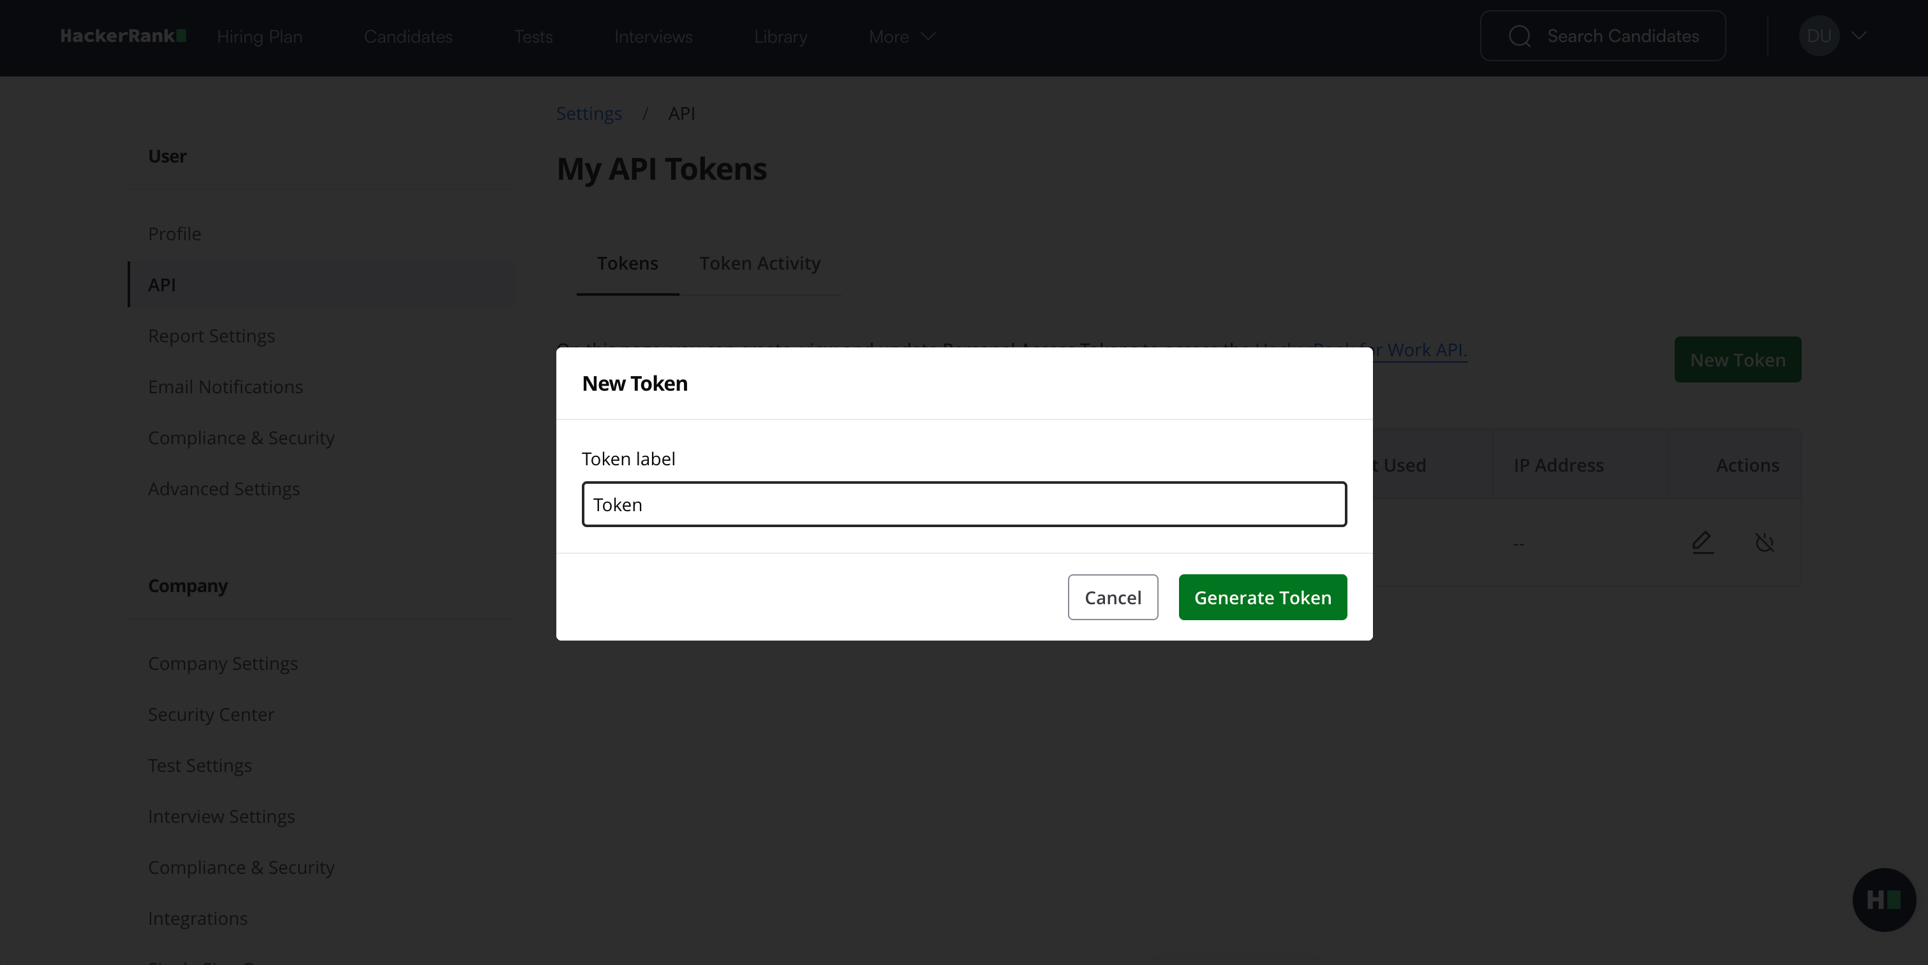Open Report Settings in the sidebar
This screenshot has height=965, width=1928.
(x=211, y=337)
